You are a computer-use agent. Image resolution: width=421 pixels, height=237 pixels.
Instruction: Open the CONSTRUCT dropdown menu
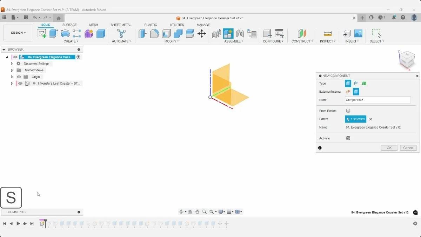(302, 41)
